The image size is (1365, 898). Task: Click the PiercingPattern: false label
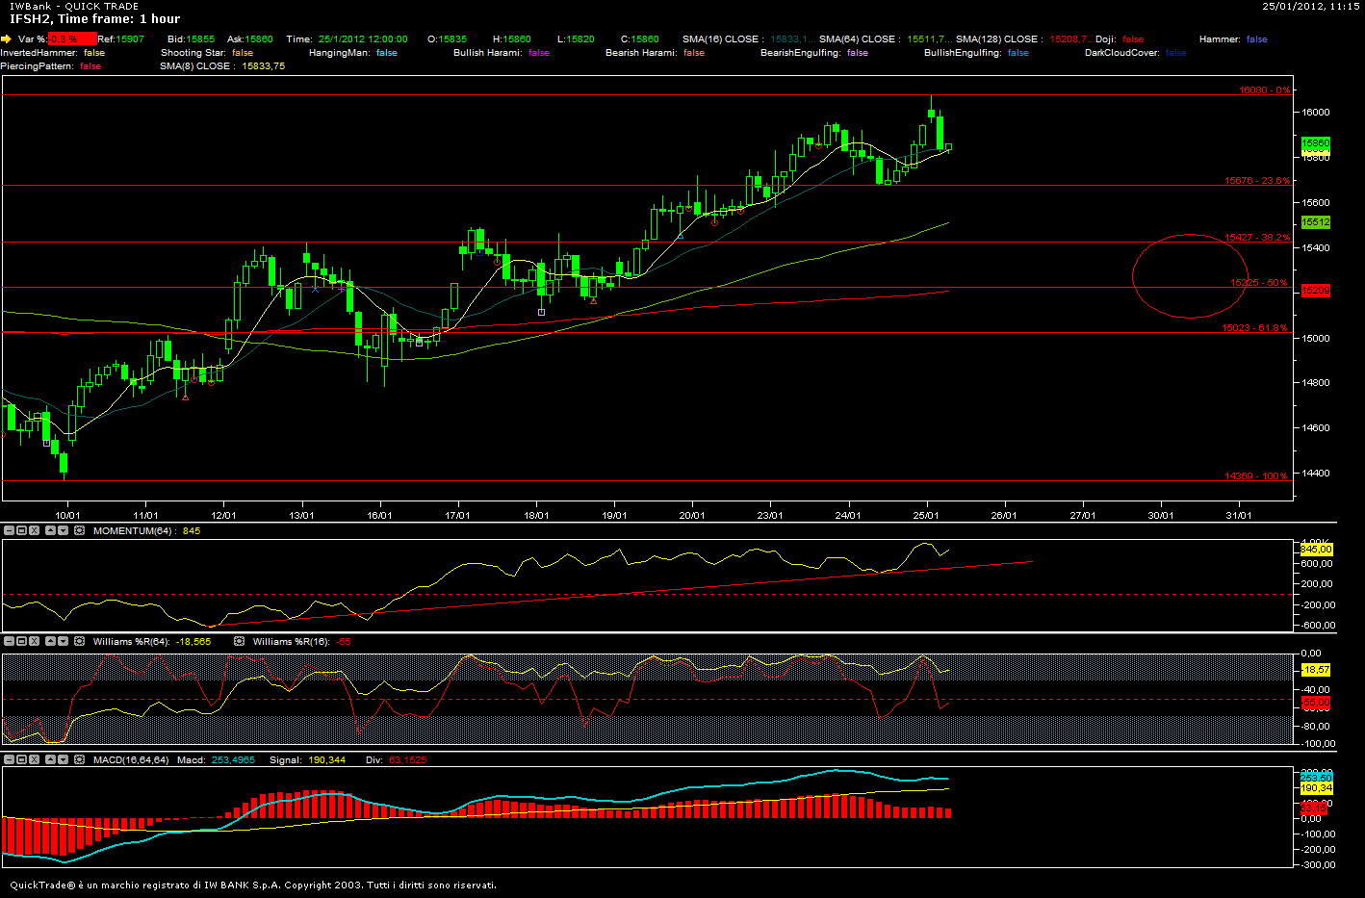[x=51, y=66]
